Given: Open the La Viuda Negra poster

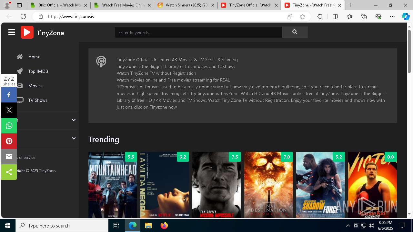Looking at the screenshot, I should pyautogui.click(x=165, y=185).
